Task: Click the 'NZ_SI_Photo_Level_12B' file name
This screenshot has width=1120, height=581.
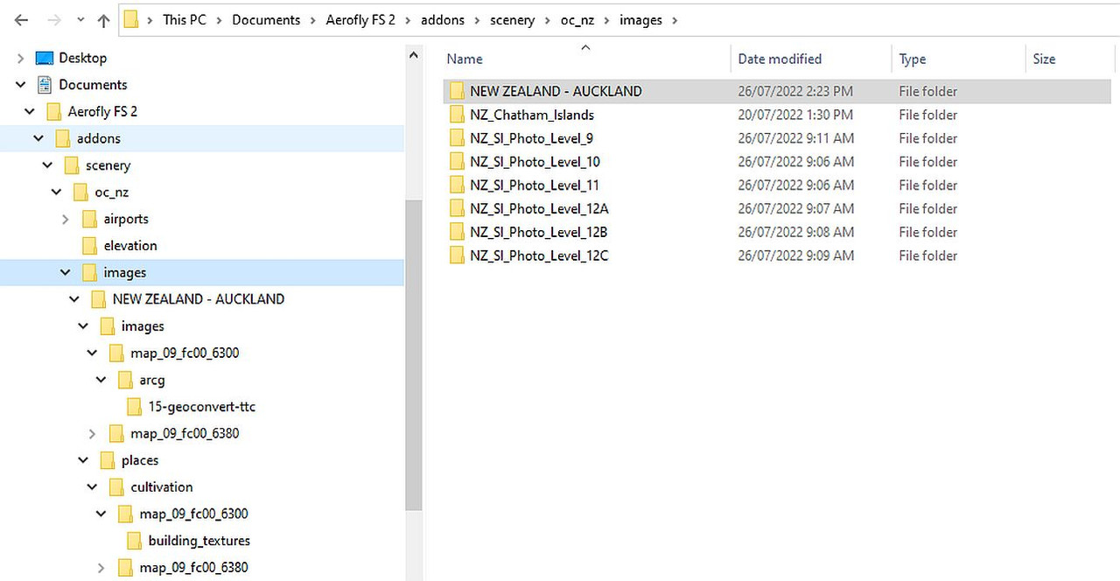Action: (x=538, y=232)
